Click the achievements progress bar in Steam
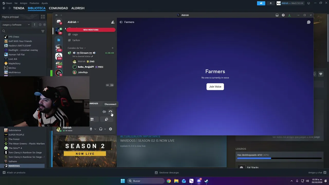 pos(279,158)
